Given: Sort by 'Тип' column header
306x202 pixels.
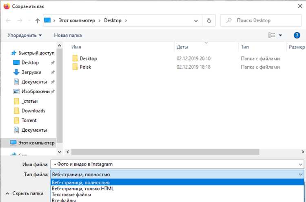Looking at the screenshot, I should [245, 47].
